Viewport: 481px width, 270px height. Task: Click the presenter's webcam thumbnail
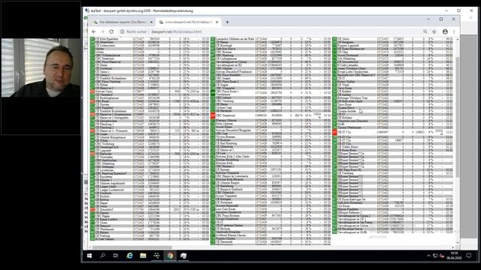(x=41, y=67)
